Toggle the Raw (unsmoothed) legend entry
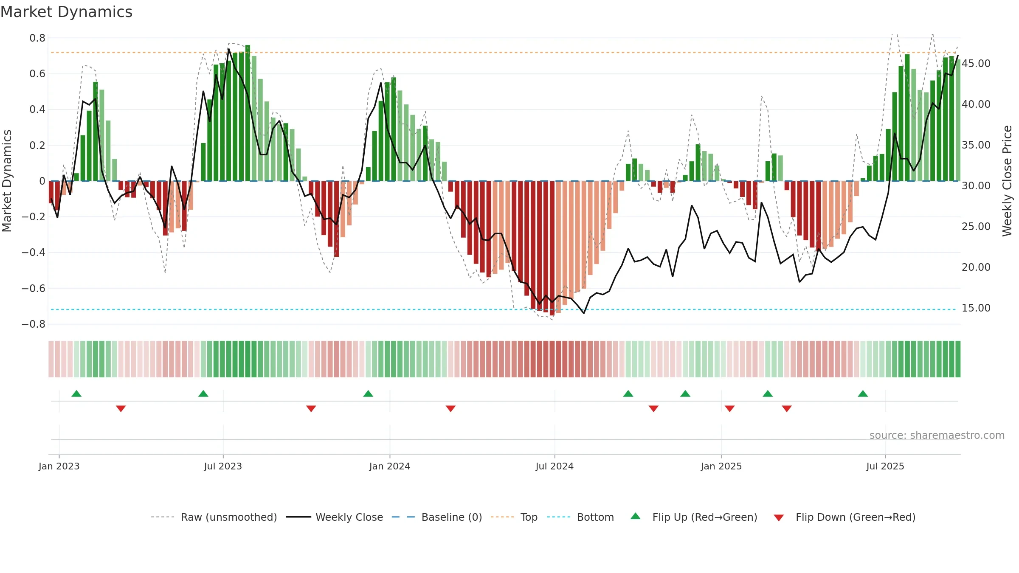Image resolution: width=1019 pixels, height=573 pixels. pos(214,517)
